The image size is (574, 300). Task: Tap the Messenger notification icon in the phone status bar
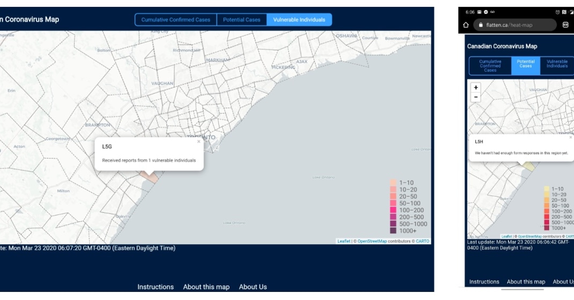point(486,12)
